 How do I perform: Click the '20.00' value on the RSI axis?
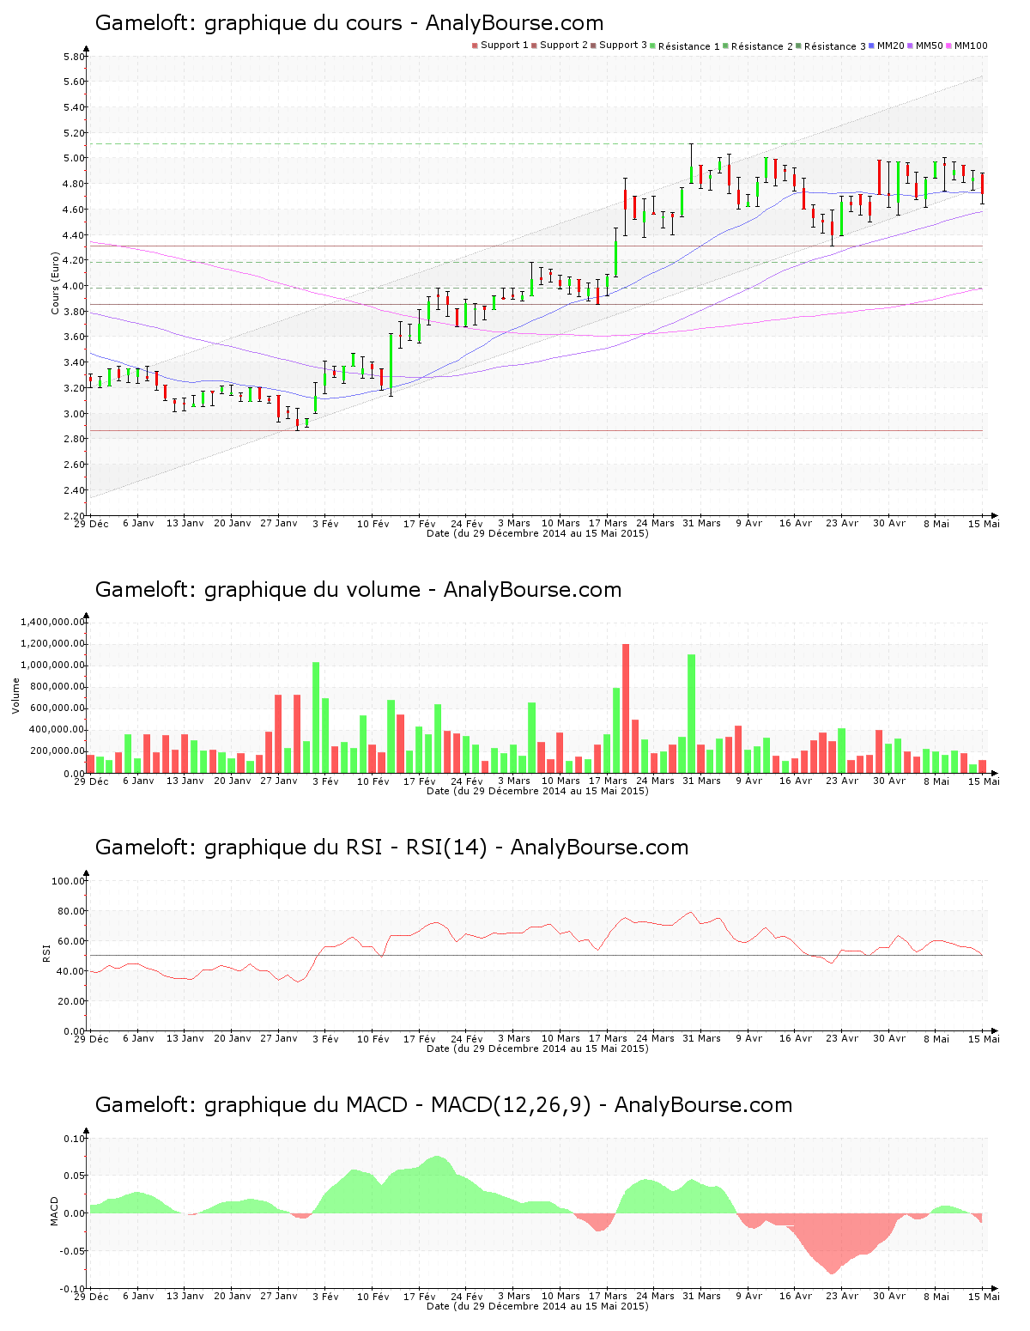click(72, 1001)
